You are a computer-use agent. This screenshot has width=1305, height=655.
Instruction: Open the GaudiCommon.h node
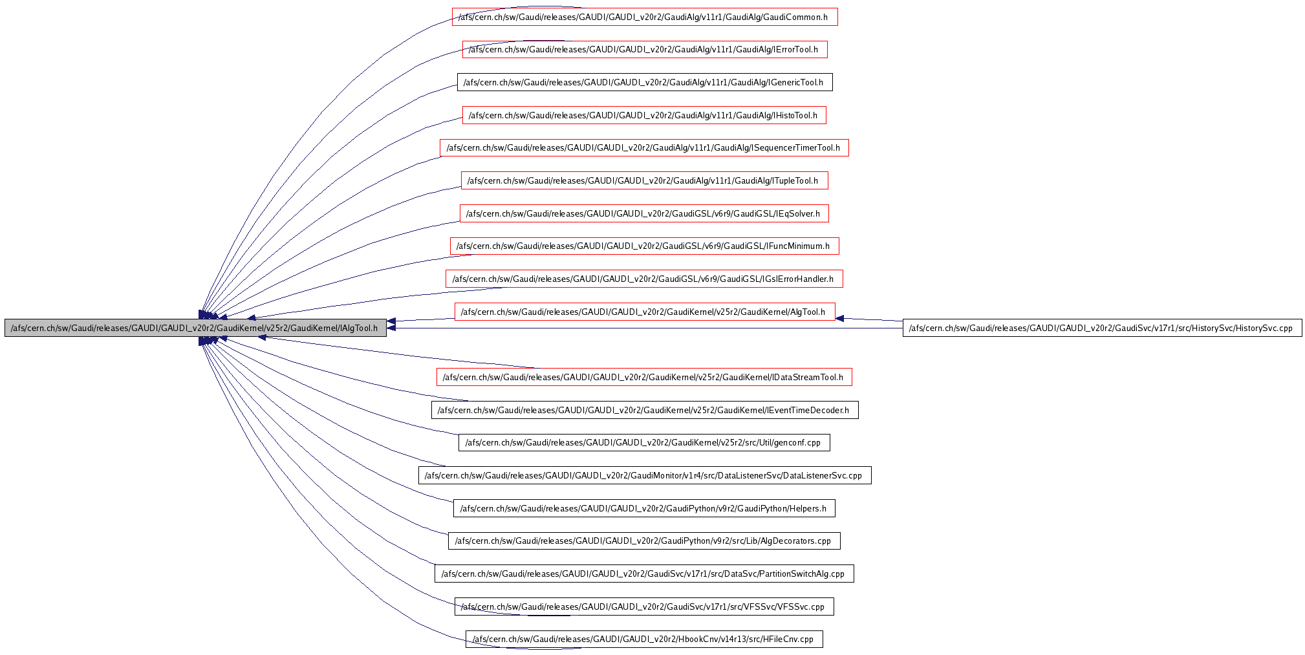tap(644, 17)
